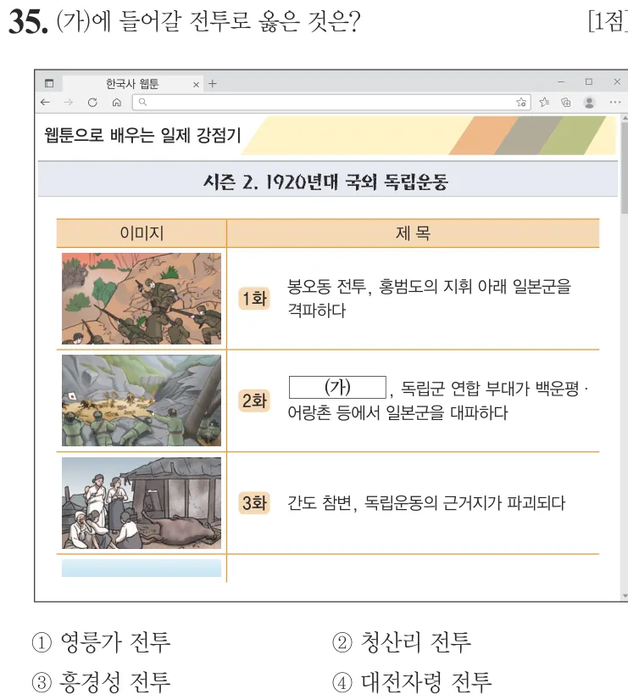Select answer ① 영릉가 전투
Screen dimensions: 628x700
[101, 642]
